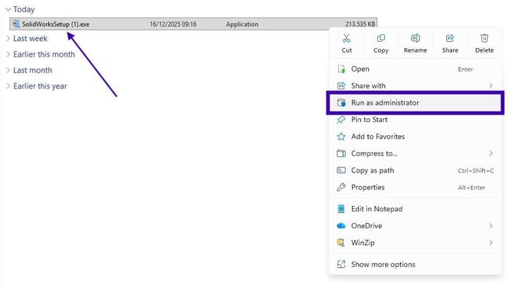518x287 pixels.
Task: Select Add to Favorites
Action: (415, 137)
